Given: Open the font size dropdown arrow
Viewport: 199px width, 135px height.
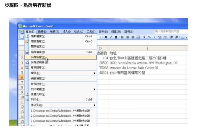Looking at the screenshot, I should pyautogui.click(x=100, y=37).
